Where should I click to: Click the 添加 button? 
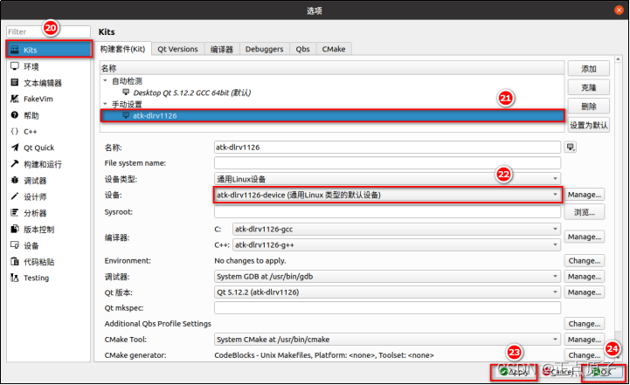tap(589, 69)
